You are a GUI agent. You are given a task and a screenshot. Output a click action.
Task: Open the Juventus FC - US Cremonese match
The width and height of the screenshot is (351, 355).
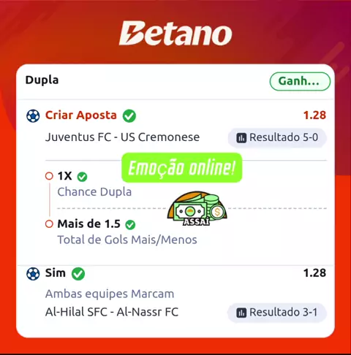click(122, 137)
